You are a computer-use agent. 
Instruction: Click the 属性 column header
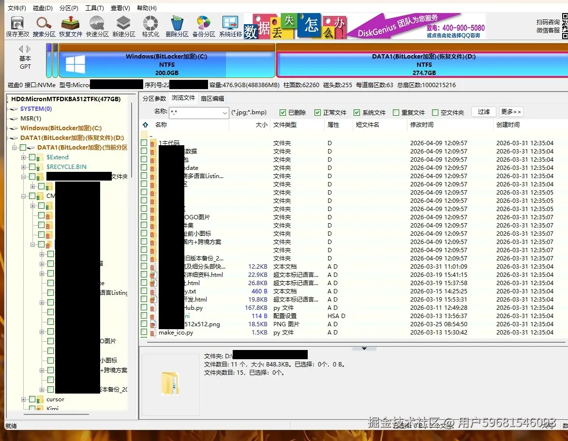333,125
